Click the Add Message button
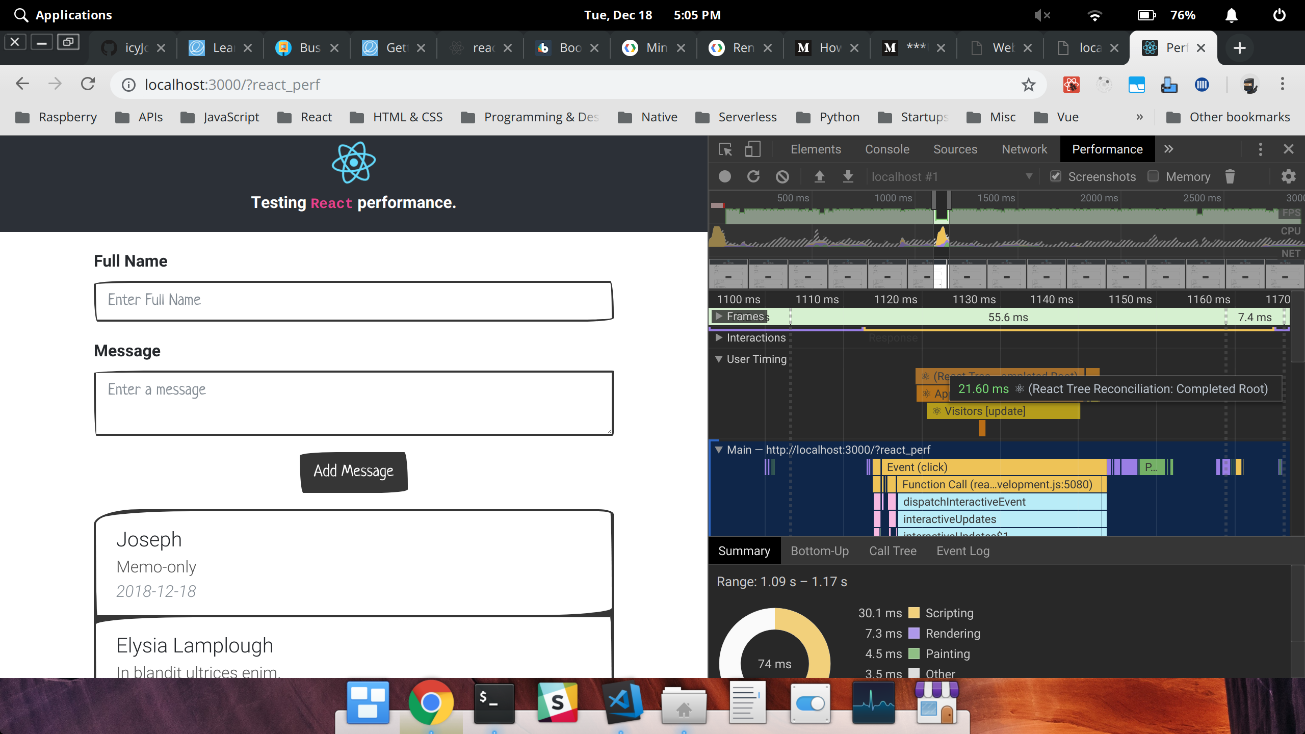This screenshot has height=734, width=1305. pyautogui.click(x=353, y=470)
